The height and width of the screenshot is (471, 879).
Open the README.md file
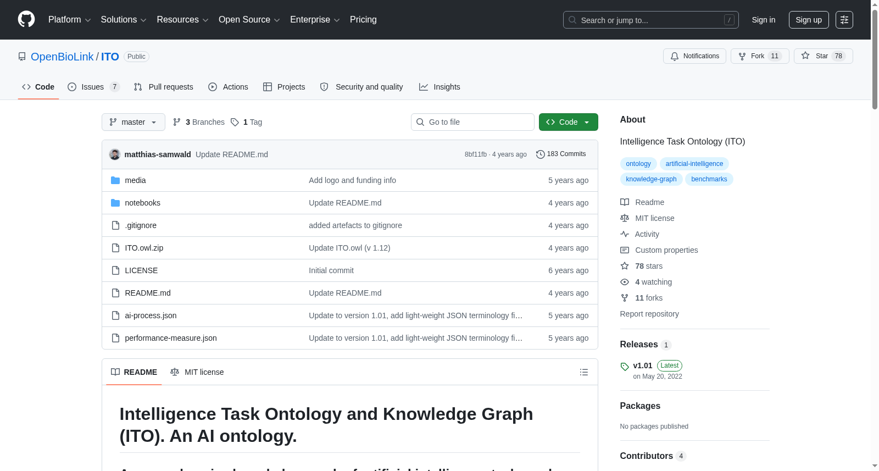148,293
